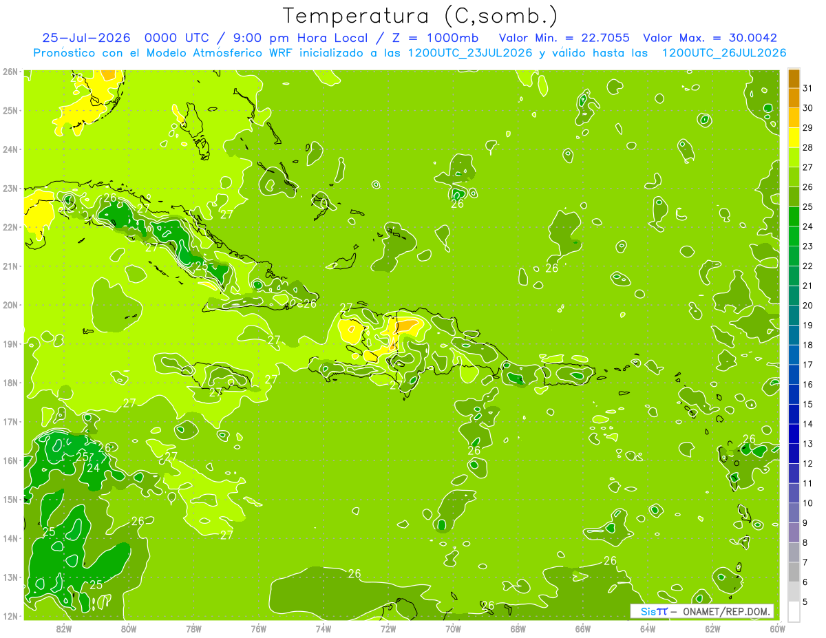This screenshot has width=826, height=638.
Task: Pick the white swatch beside colorbar label 5
Action: [x=794, y=610]
